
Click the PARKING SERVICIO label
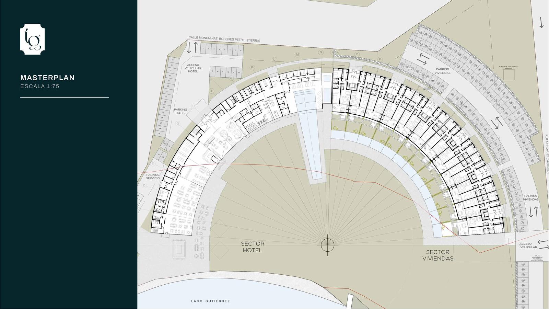pos(153,176)
